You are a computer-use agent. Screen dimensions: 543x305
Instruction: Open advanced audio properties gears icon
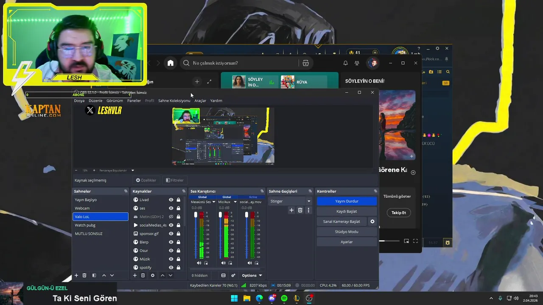pyautogui.click(x=233, y=275)
